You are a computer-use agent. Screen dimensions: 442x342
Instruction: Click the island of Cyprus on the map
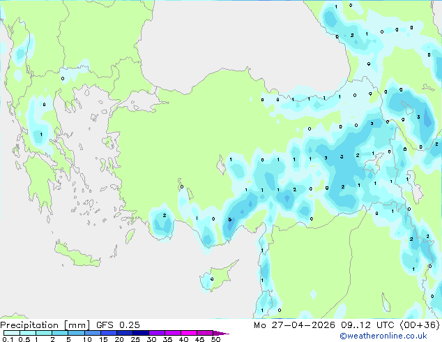point(218,276)
